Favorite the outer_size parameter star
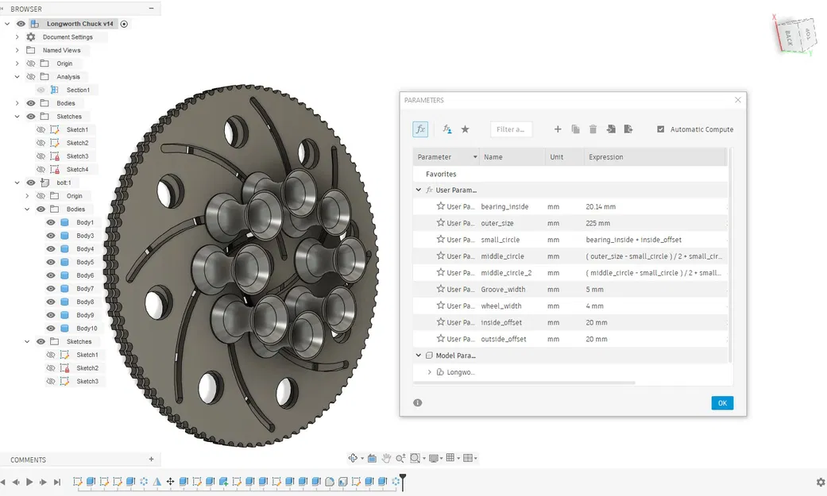The image size is (827, 496). 440,222
